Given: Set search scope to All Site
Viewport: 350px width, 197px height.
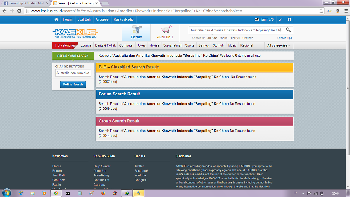Looking at the screenshot, I should coord(212,38).
